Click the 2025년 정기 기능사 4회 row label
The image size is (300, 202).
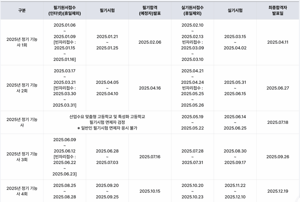click(22, 191)
